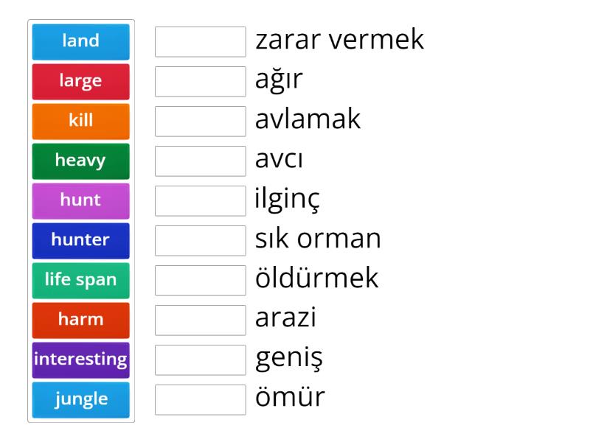Click the blank box next to 'arazi'

201,320
